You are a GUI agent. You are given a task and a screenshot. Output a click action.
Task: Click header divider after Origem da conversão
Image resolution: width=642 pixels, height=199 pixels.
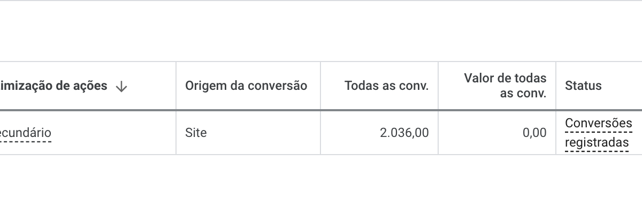[320, 86]
